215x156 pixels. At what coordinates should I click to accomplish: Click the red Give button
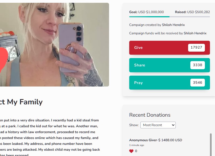tap(170, 48)
